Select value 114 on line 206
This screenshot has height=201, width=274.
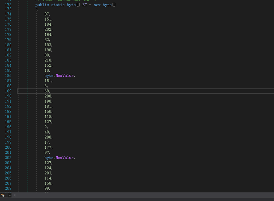pyautogui.click(x=48, y=178)
